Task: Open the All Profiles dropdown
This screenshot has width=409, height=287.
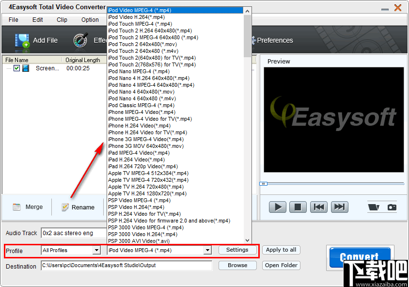Action: 97,250
